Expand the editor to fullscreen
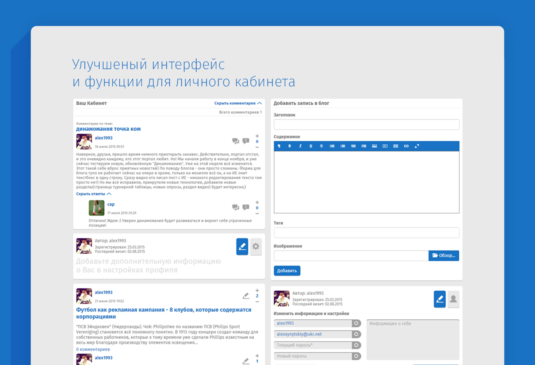Image resolution: width=535 pixels, height=365 pixels. tap(417, 146)
